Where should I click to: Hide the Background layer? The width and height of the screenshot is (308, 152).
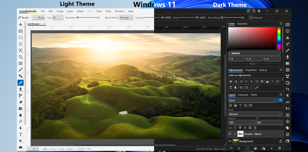230,141
